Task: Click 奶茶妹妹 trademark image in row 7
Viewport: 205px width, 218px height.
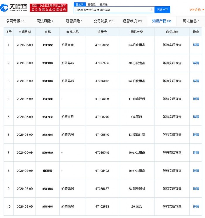Action: click(x=48, y=153)
